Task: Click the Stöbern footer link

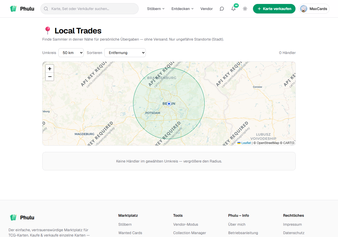Action: (125, 224)
